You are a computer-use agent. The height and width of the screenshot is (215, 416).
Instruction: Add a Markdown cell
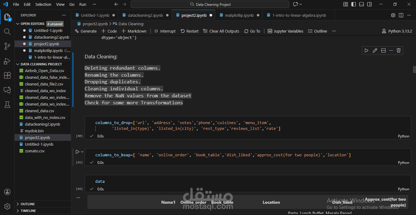[134, 31]
